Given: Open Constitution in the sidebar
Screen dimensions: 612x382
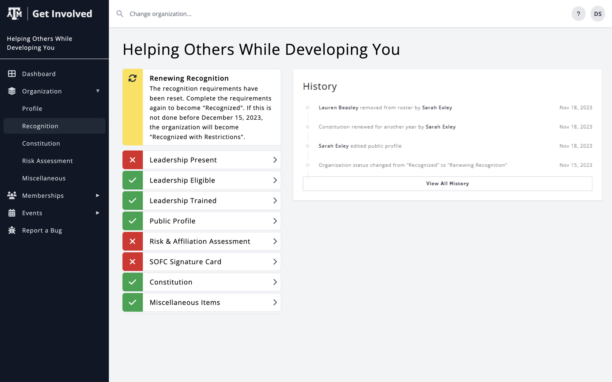Looking at the screenshot, I should [x=41, y=143].
